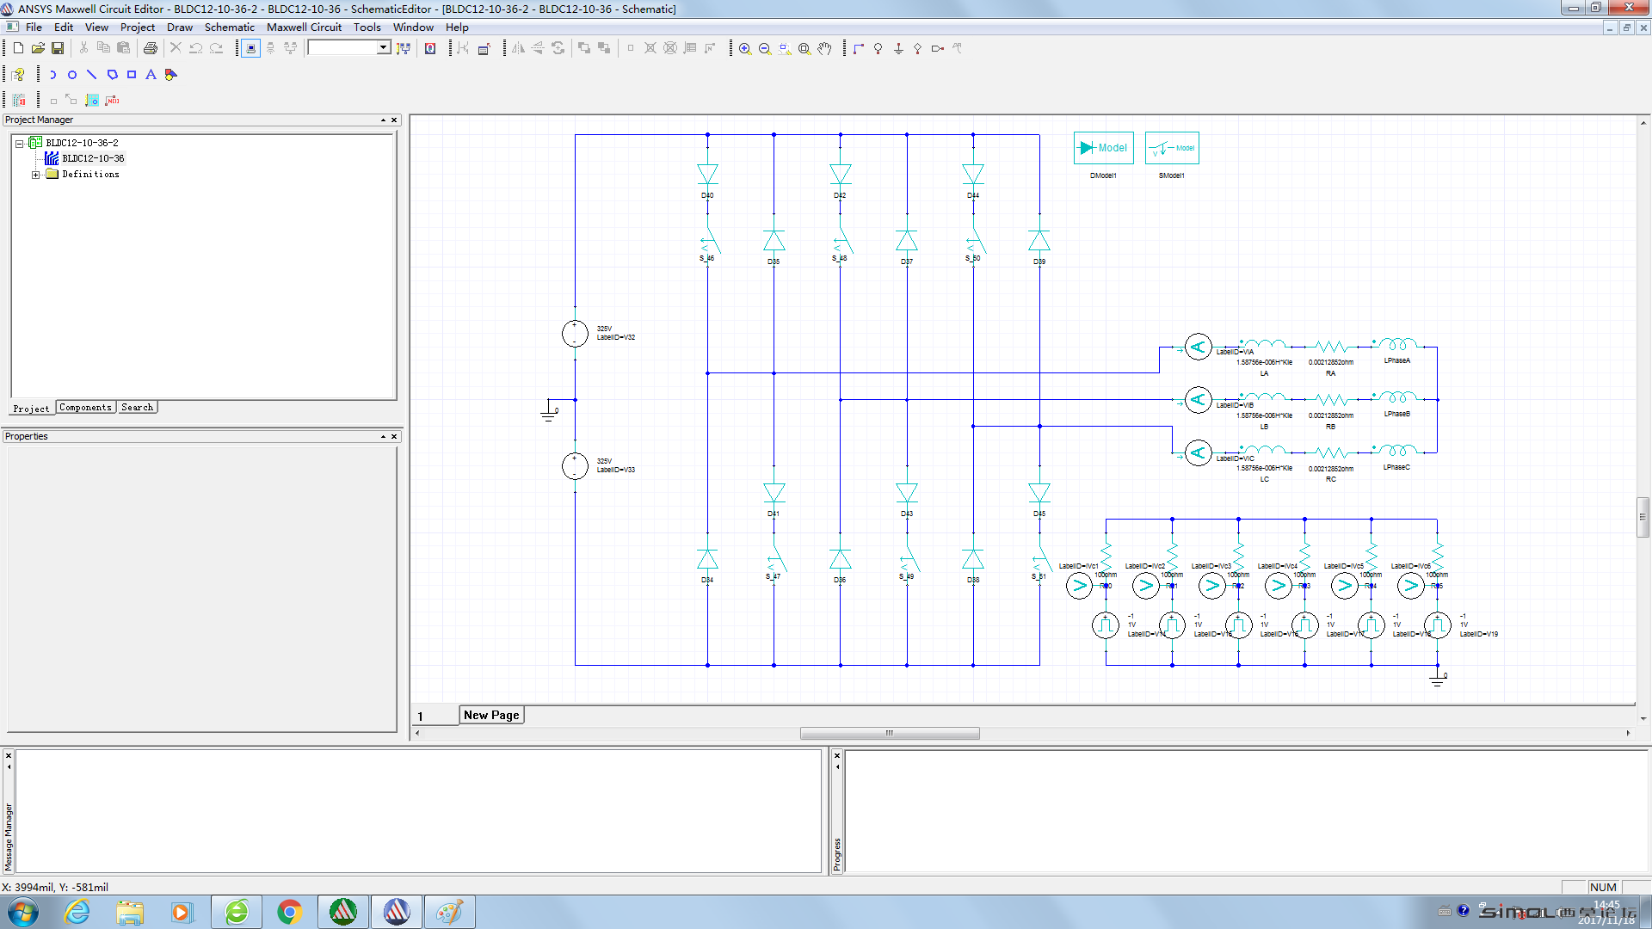Toggle auto-hide pin on Project Manager panel
Viewport: 1652px width, 929px height.
383,120
